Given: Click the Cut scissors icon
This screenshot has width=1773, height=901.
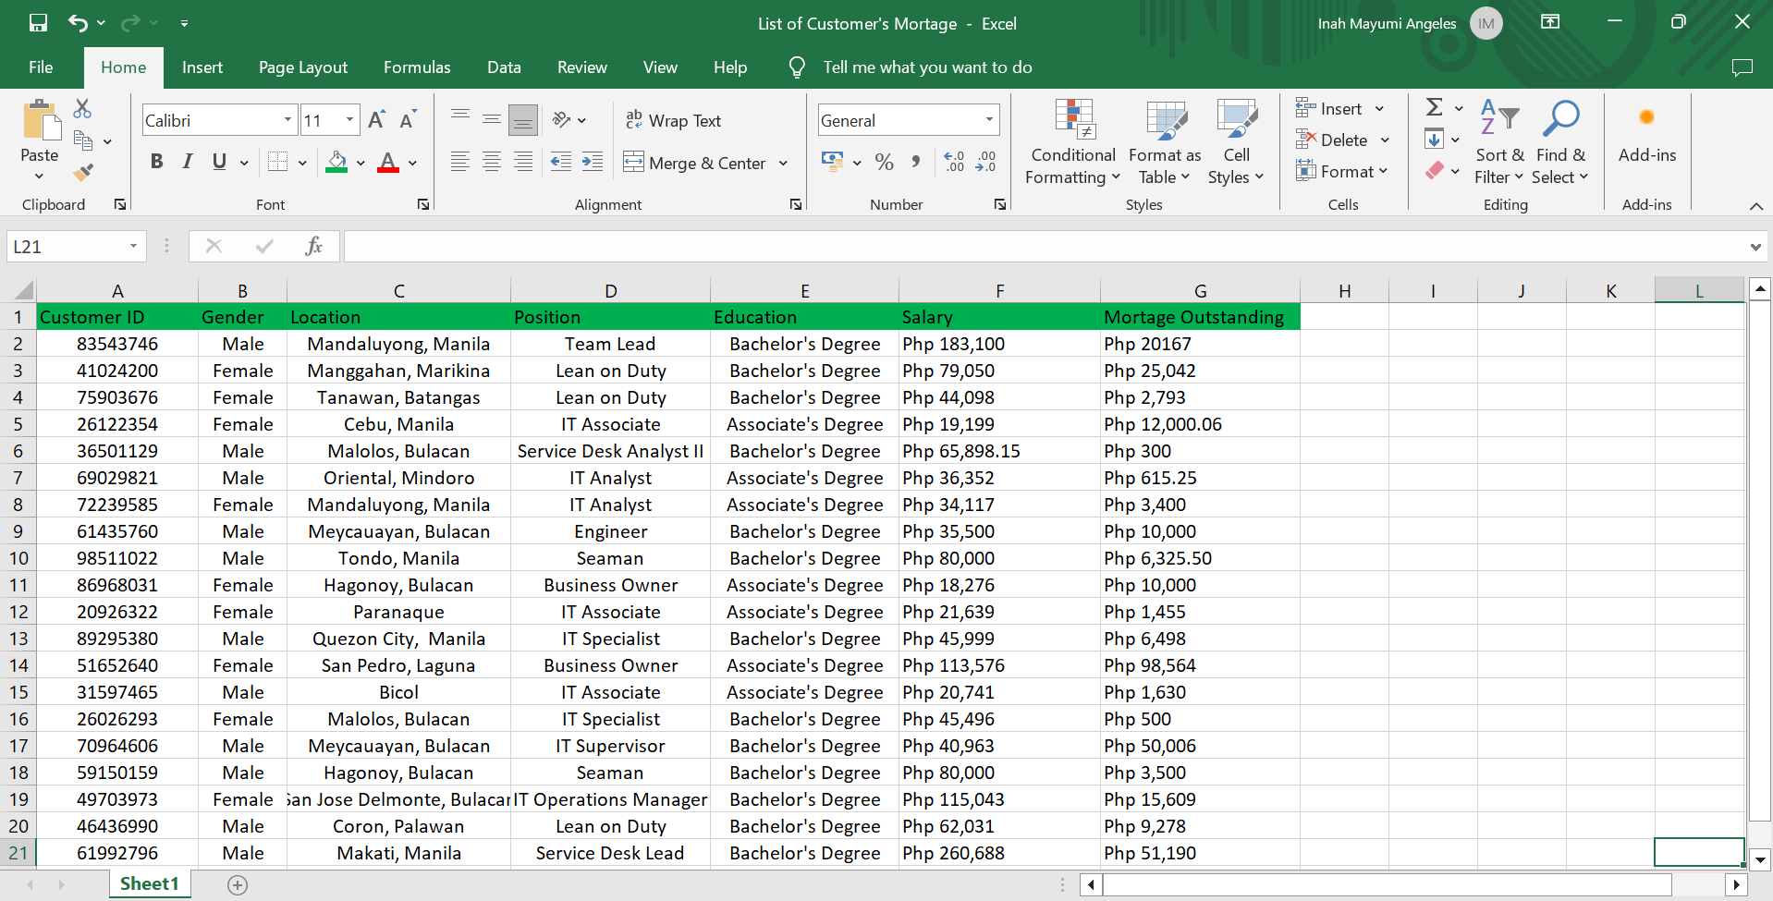Looking at the screenshot, I should click(82, 109).
